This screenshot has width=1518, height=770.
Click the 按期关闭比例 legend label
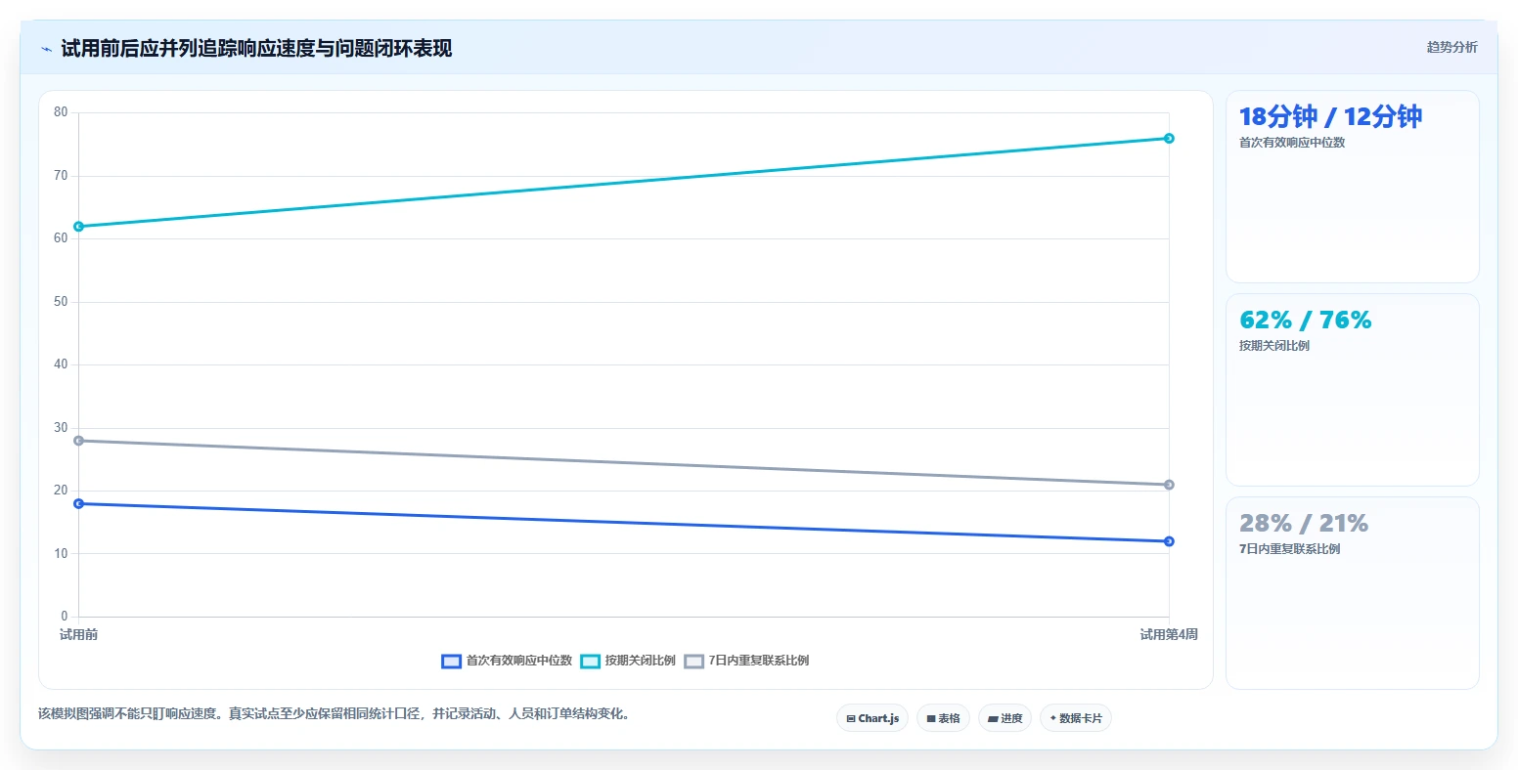pyautogui.click(x=640, y=661)
